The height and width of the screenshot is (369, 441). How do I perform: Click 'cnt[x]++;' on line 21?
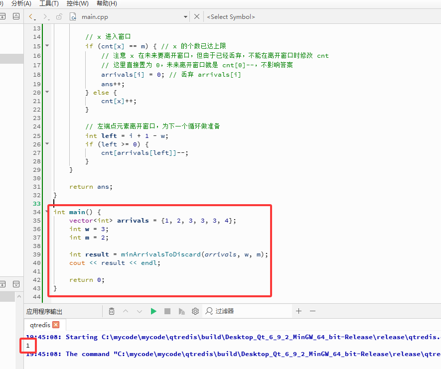[119, 101]
